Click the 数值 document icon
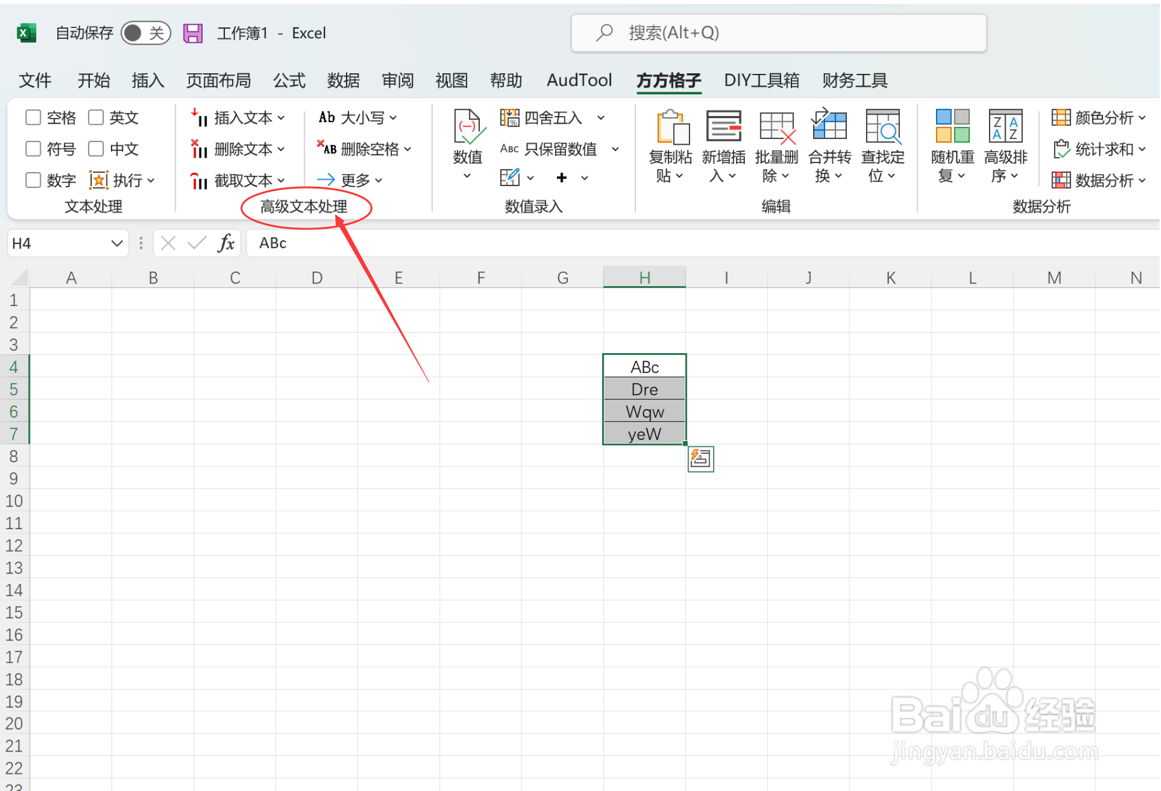This screenshot has height=791, width=1161. (469, 127)
